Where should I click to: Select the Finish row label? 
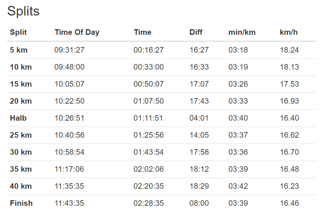click(x=21, y=203)
